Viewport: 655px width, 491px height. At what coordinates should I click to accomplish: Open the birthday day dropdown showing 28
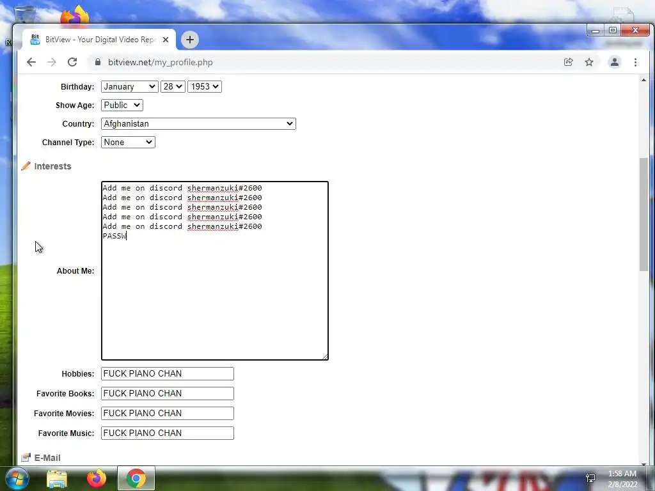click(x=173, y=86)
